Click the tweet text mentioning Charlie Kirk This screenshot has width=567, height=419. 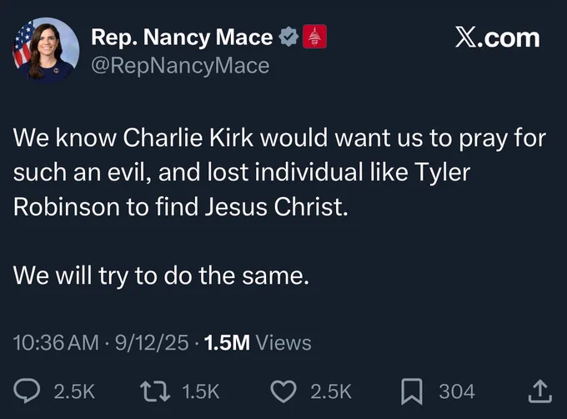click(x=279, y=172)
